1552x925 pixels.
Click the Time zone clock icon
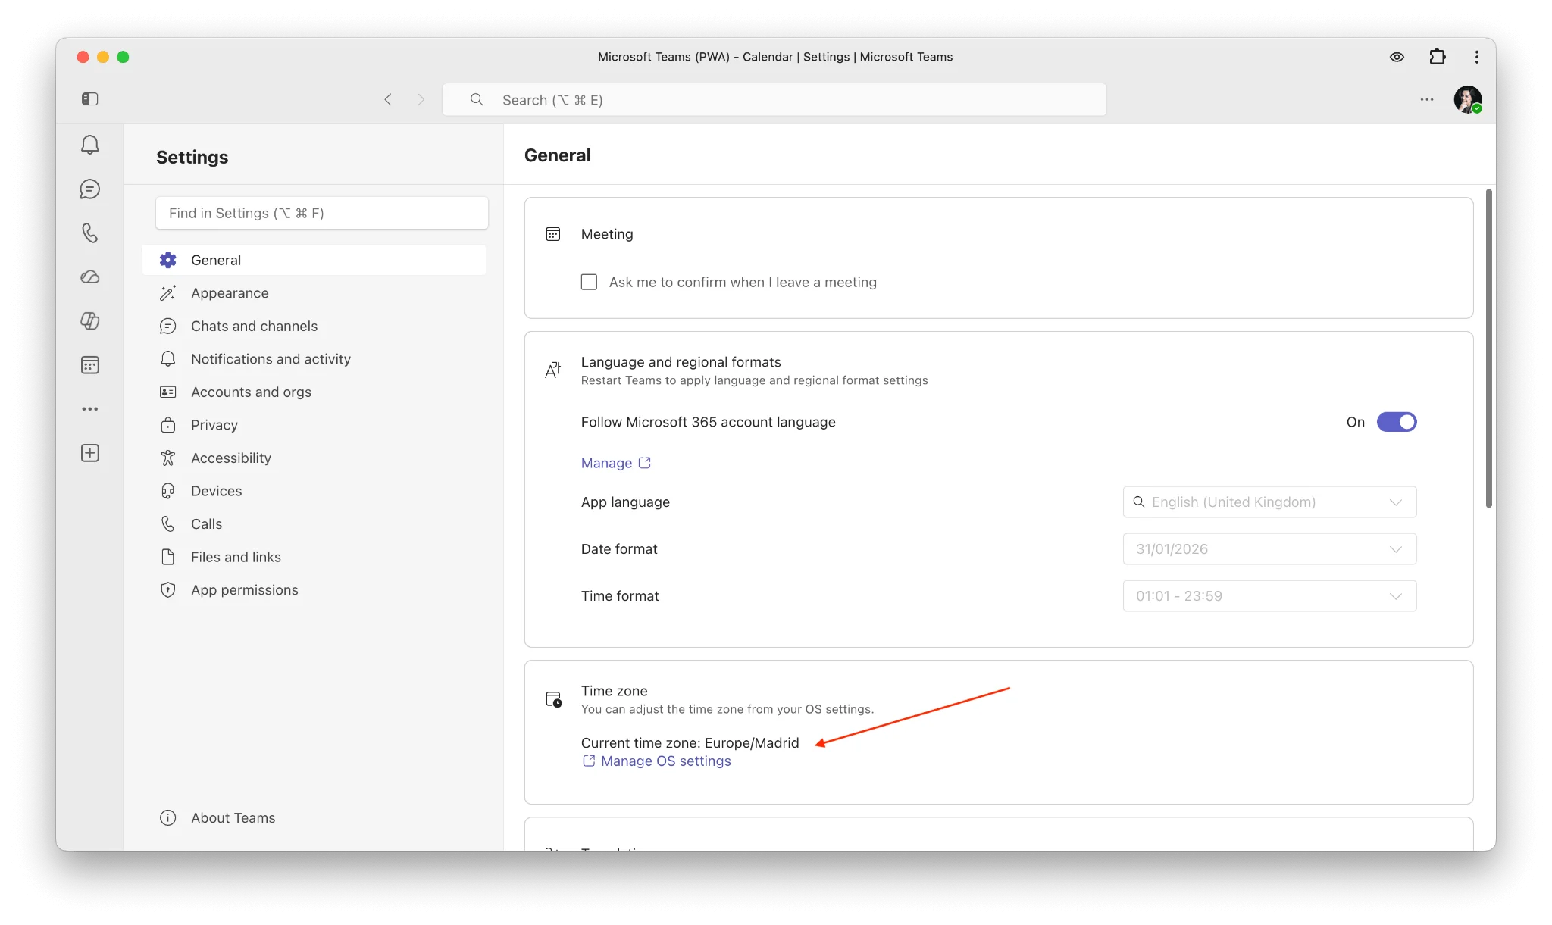(x=554, y=699)
